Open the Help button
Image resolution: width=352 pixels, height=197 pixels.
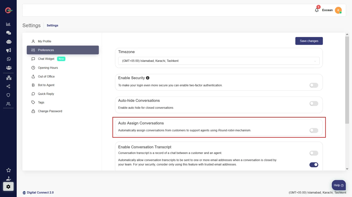click(338, 185)
